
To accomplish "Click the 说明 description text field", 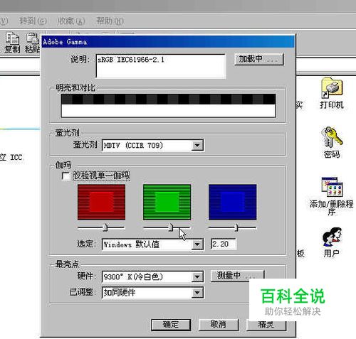I will pos(161,66).
